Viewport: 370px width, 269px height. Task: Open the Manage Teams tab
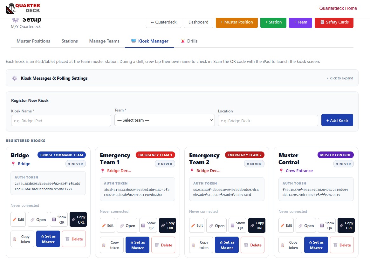(x=104, y=41)
